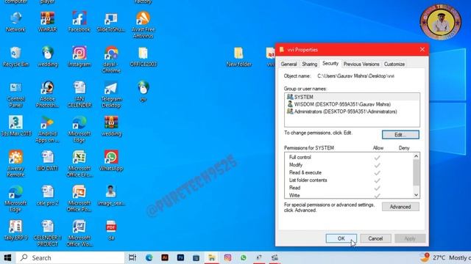Open the da PDF file
The image size is (471, 264).
point(111,230)
